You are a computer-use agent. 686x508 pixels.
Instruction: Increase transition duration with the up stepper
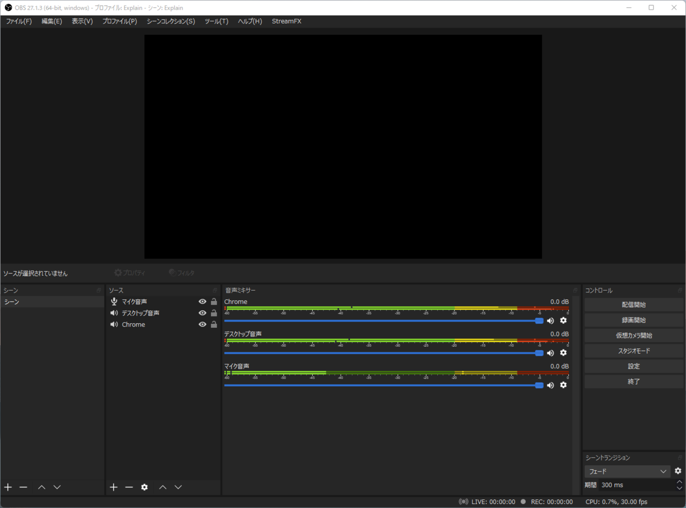[680, 482]
